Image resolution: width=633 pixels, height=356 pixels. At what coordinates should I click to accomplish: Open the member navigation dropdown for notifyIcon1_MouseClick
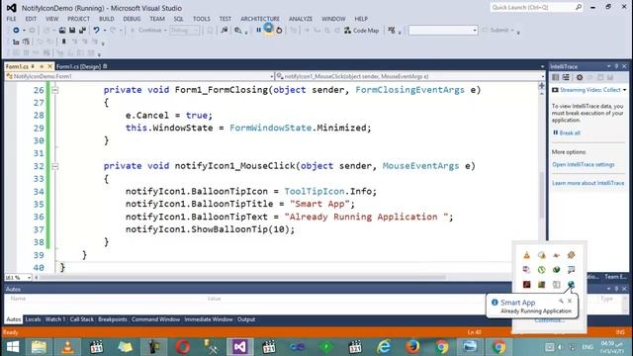542,76
